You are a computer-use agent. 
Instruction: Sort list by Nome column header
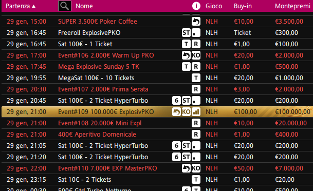coord(84,6)
